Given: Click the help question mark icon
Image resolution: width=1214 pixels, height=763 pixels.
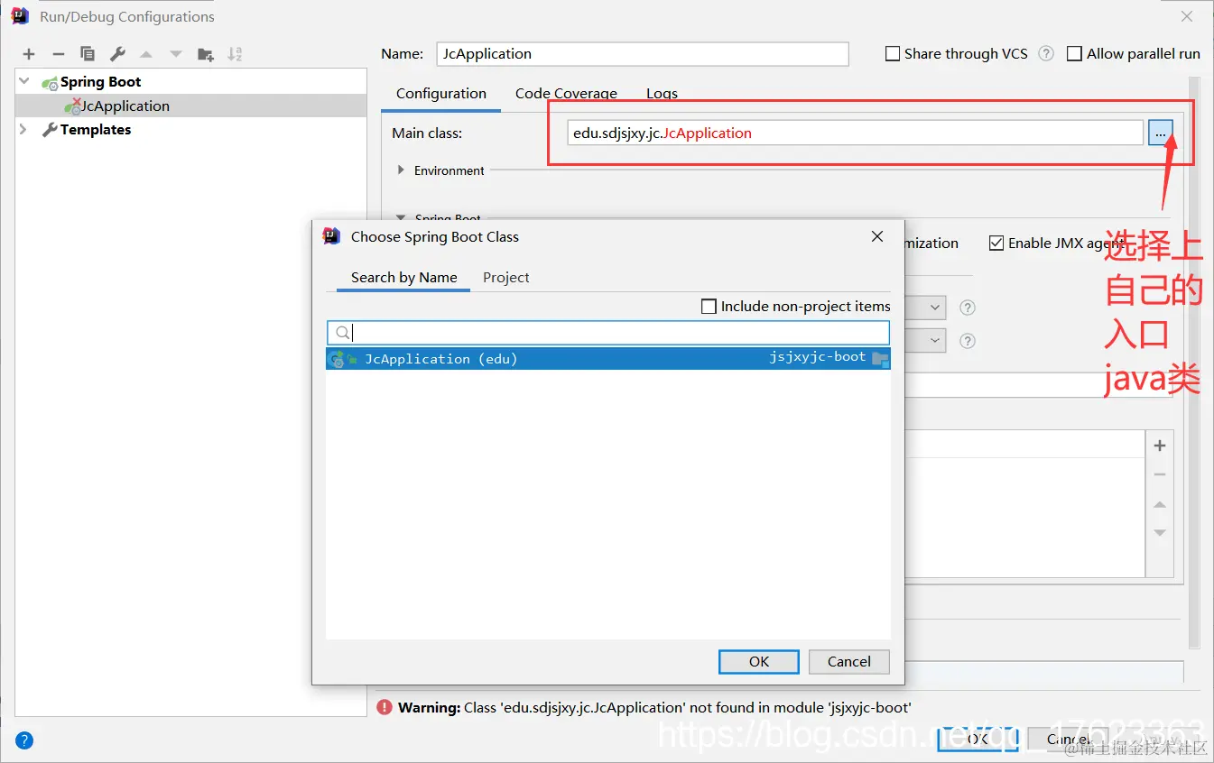Looking at the screenshot, I should (x=24, y=741).
